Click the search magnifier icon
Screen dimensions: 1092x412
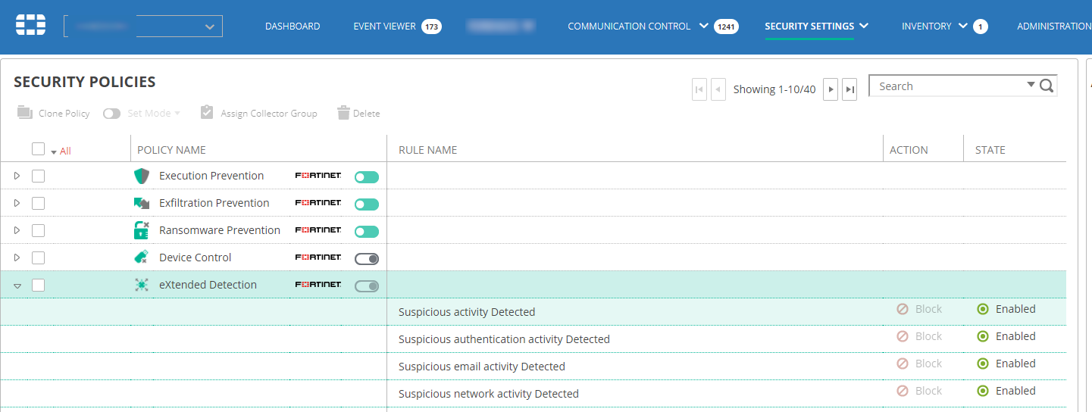[1047, 86]
